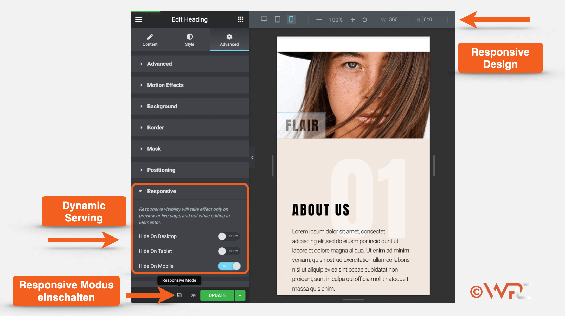Switch to tablet device preview
The width and height of the screenshot is (565, 316).
[278, 19]
